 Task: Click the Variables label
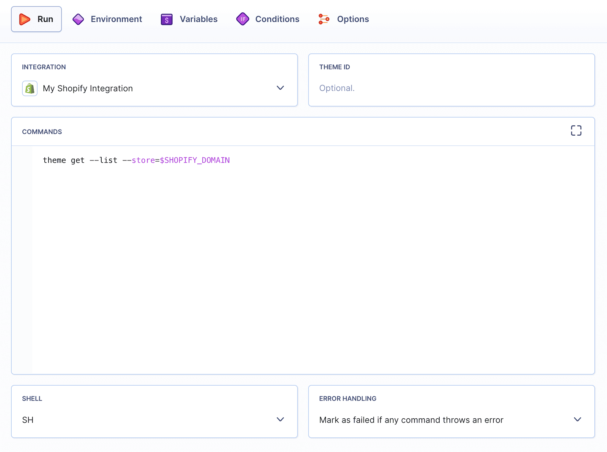pyautogui.click(x=198, y=19)
